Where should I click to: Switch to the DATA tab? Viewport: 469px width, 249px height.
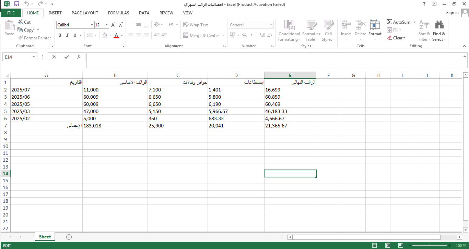click(x=144, y=13)
